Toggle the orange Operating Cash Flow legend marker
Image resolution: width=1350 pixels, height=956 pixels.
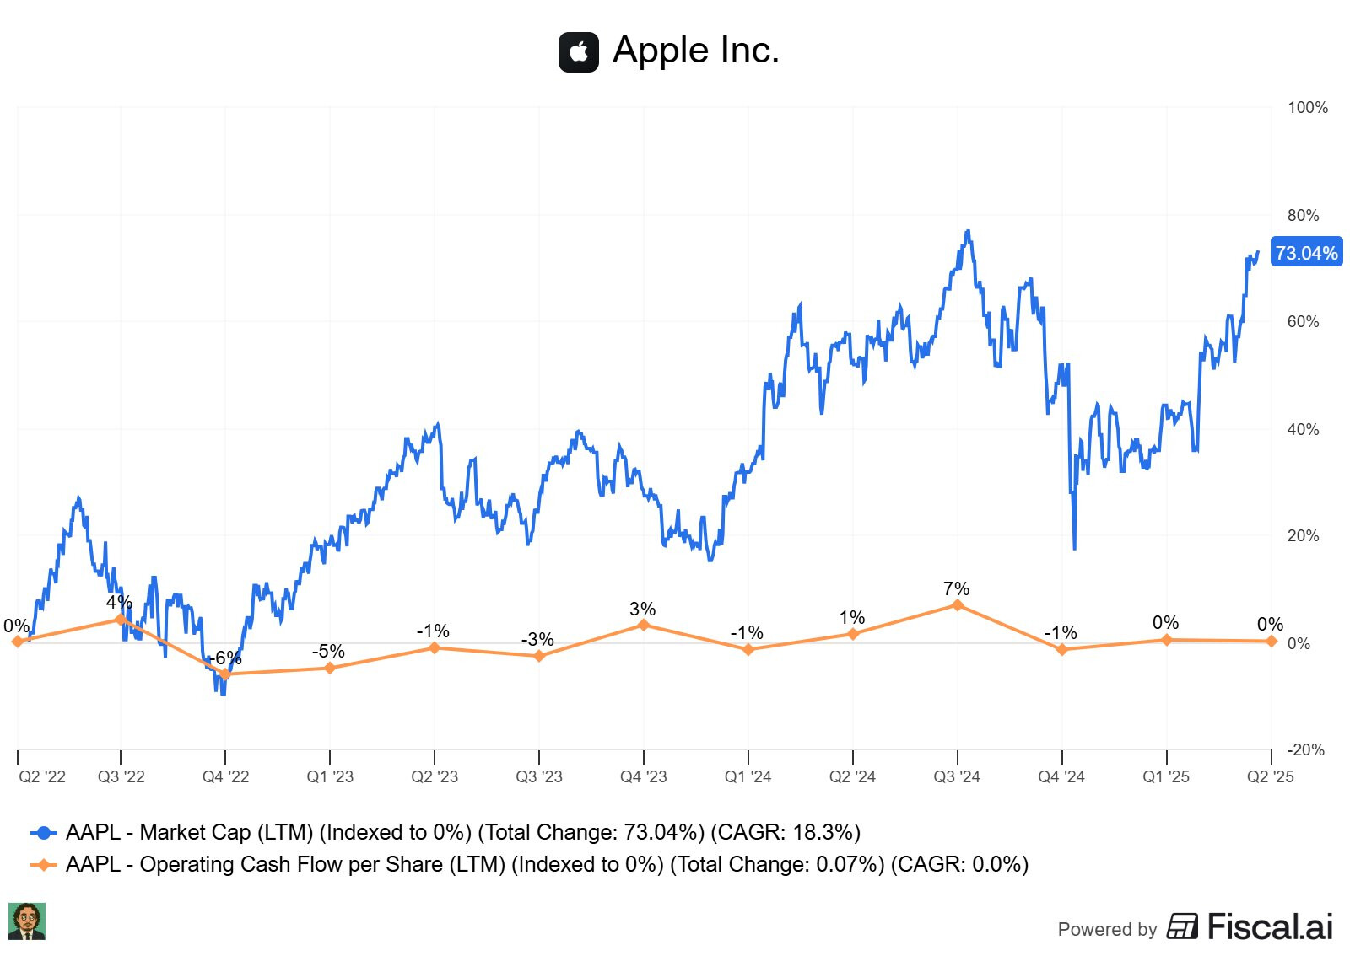tap(43, 865)
